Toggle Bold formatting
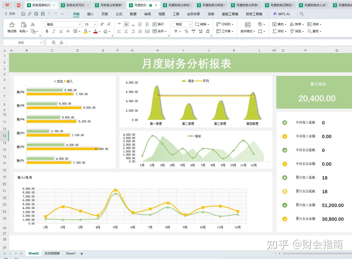 (47, 31)
